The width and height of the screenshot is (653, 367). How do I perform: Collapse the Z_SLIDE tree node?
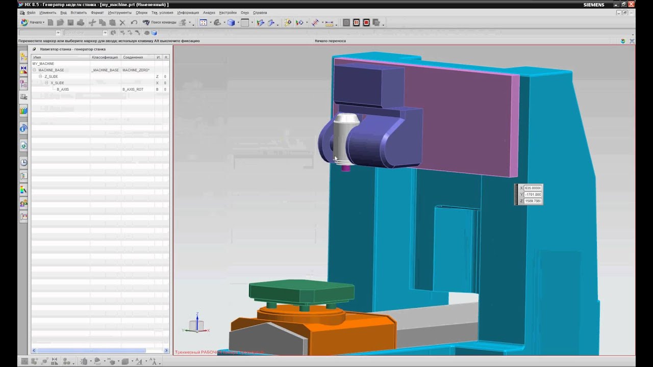coord(40,76)
